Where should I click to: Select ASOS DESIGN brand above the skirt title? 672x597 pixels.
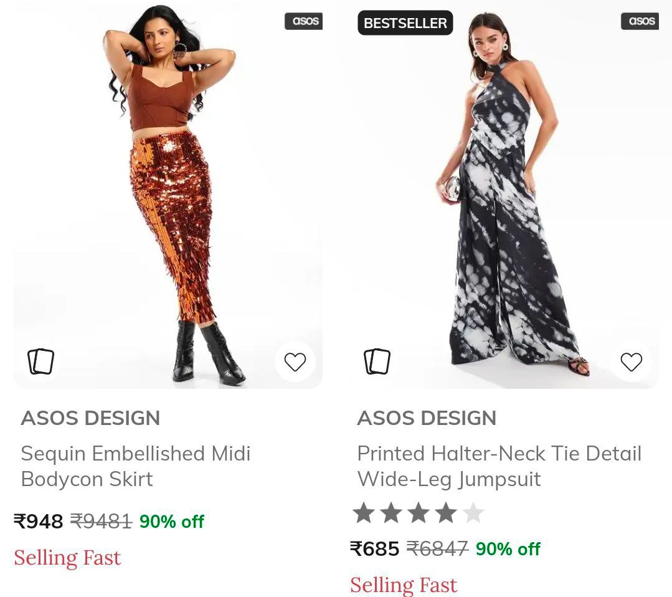(90, 418)
